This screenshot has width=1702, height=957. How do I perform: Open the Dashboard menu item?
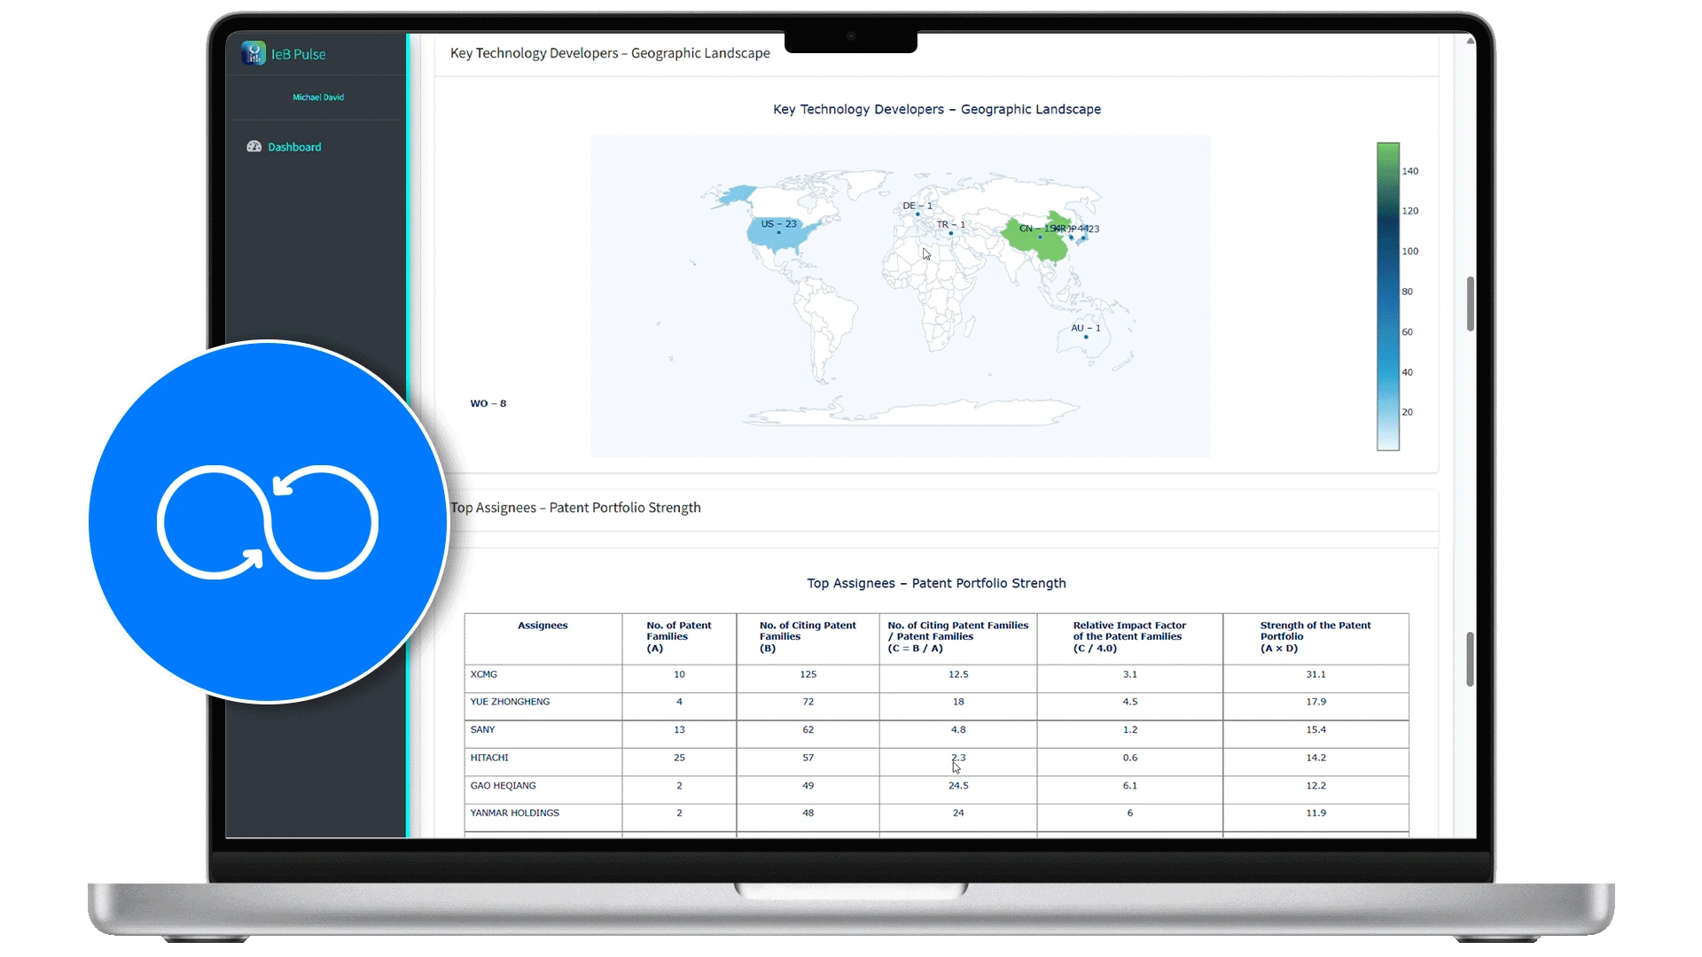(x=294, y=147)
